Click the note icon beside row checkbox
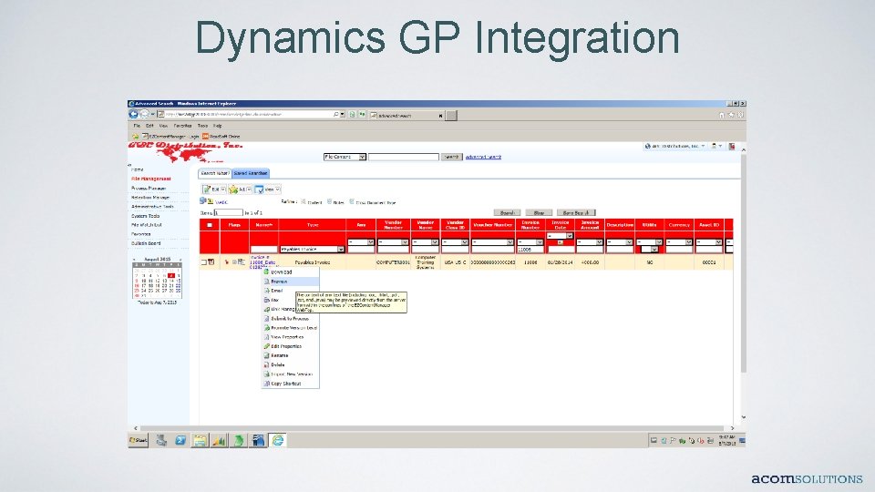Screen dimensions: 875x492 [211, 261]
